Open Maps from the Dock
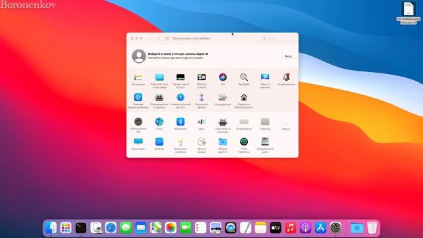This screenshot has height=238, width=423. pos(156,228)
